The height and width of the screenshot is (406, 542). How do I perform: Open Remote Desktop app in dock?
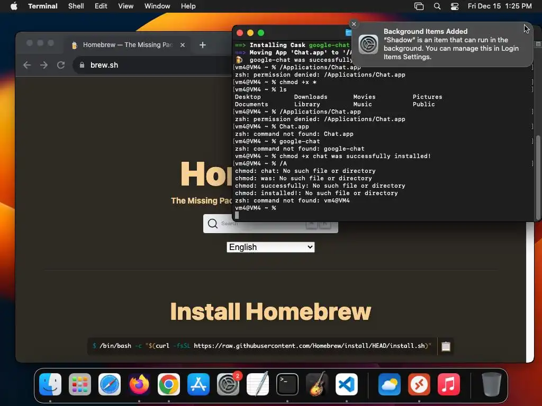419,384
